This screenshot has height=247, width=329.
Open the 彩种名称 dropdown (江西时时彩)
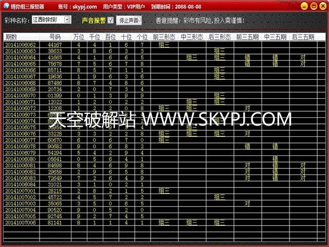68,20
